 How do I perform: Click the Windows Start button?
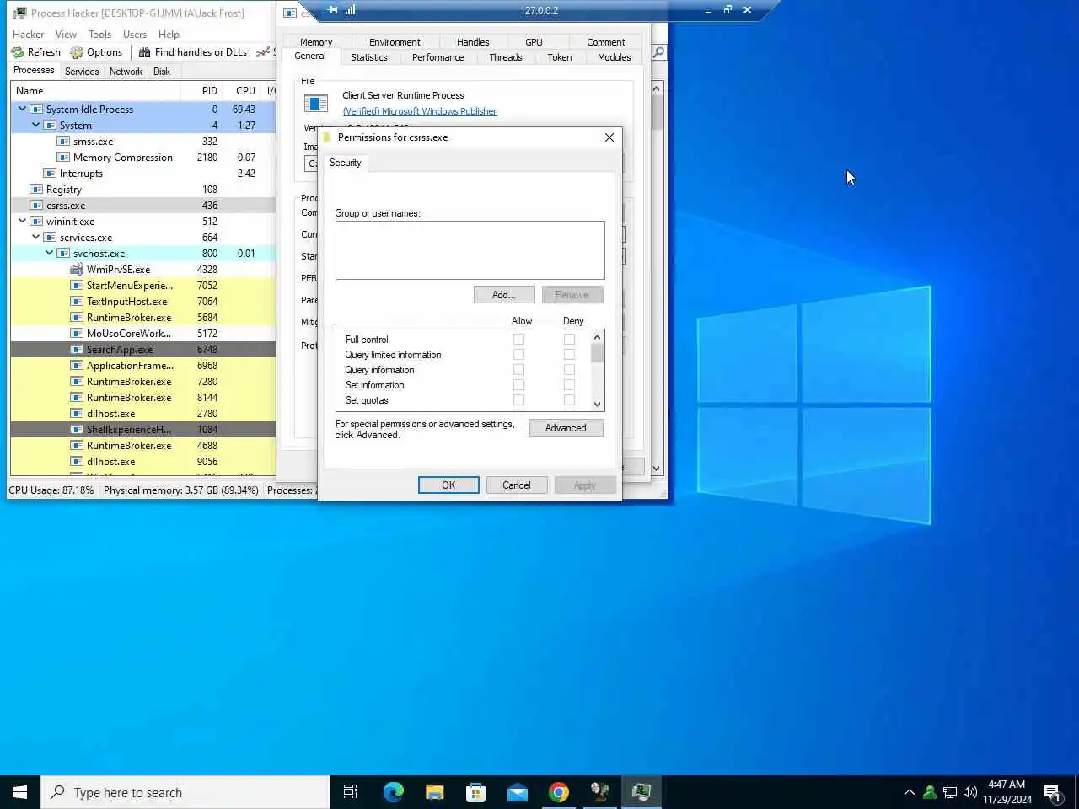[x=20, y=792]
